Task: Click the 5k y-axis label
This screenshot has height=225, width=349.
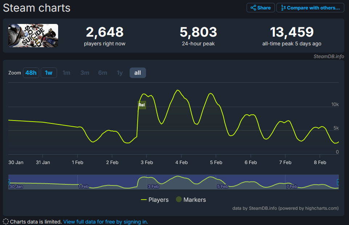Action: tap(336, 128)
